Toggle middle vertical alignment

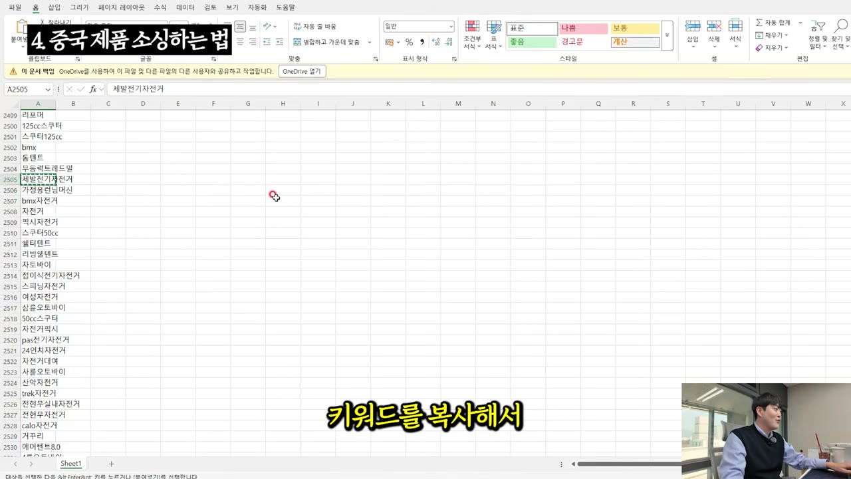[240, 27]
